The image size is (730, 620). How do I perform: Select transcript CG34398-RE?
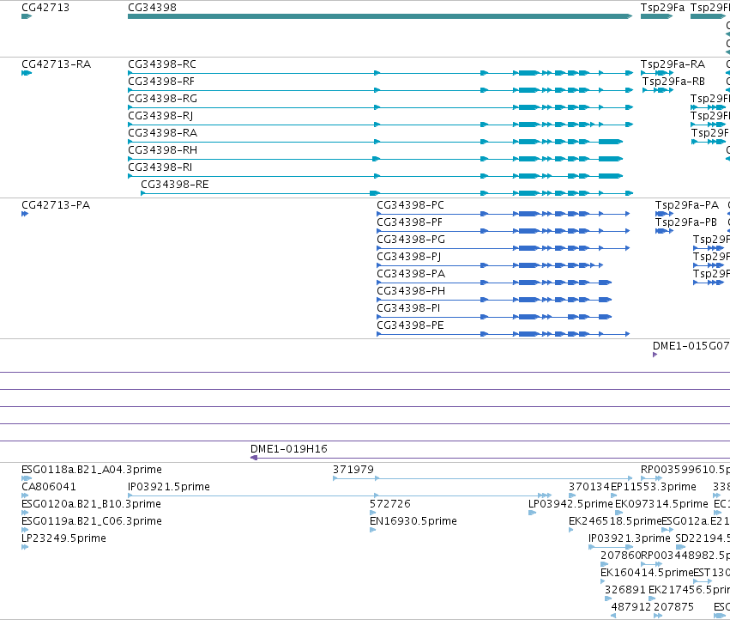click(175, 185)
